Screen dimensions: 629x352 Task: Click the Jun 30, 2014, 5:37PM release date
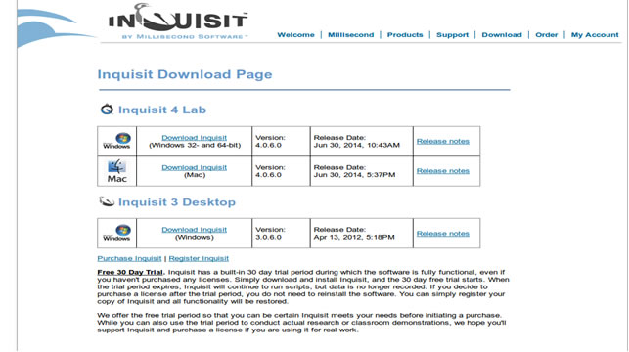(x=354, y=175)
